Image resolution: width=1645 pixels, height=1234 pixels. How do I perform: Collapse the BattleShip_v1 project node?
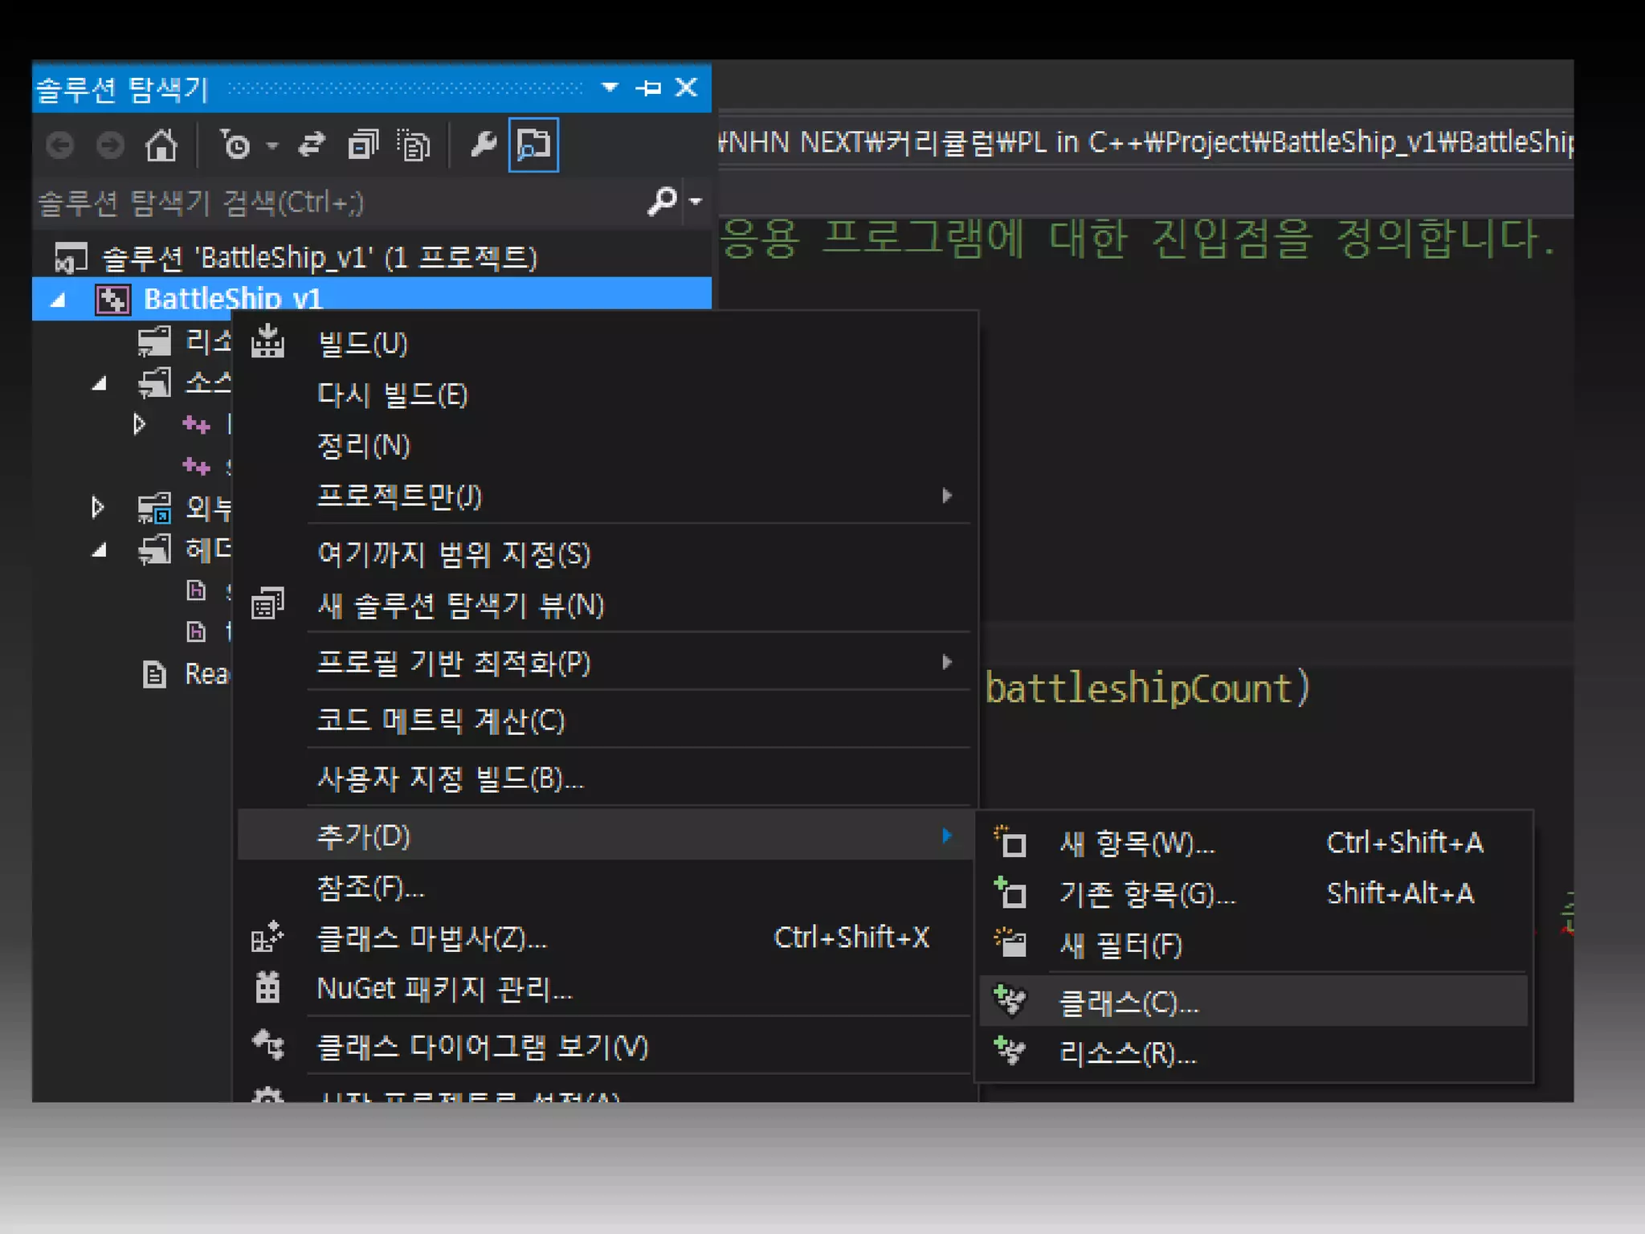point(58,300)
